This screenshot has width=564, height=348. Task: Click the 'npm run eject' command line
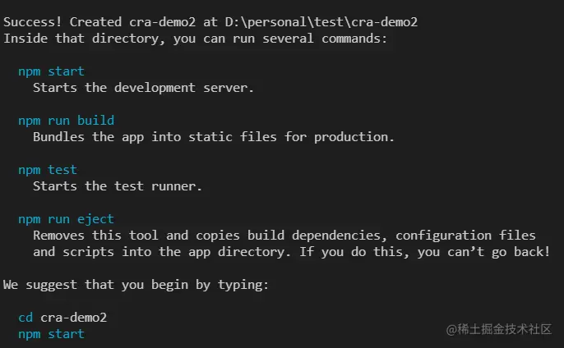[66, 219]
